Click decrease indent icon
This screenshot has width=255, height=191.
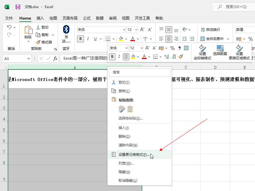pyautogui.click(x=185, y=39)
